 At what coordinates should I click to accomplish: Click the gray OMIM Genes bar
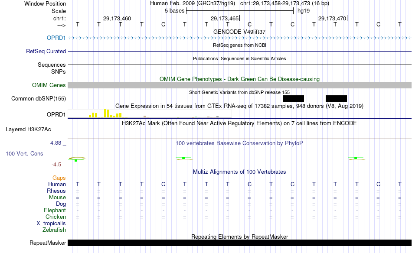click(x=240, y=85)
